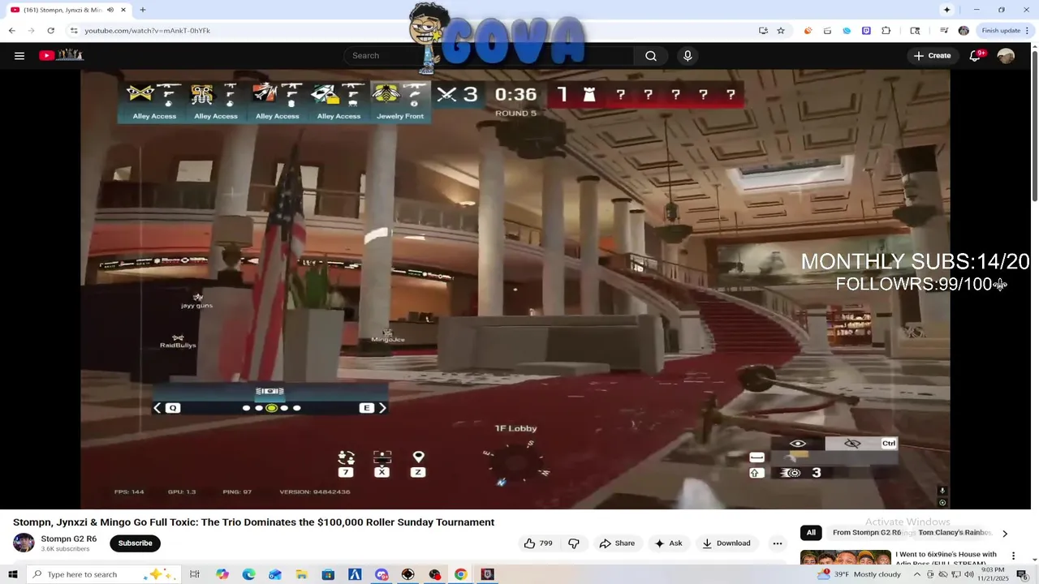1039x584 pixels.
Task: Select the Stompn, Jynxzi & Mingo tab
Action: coord(68,10)
